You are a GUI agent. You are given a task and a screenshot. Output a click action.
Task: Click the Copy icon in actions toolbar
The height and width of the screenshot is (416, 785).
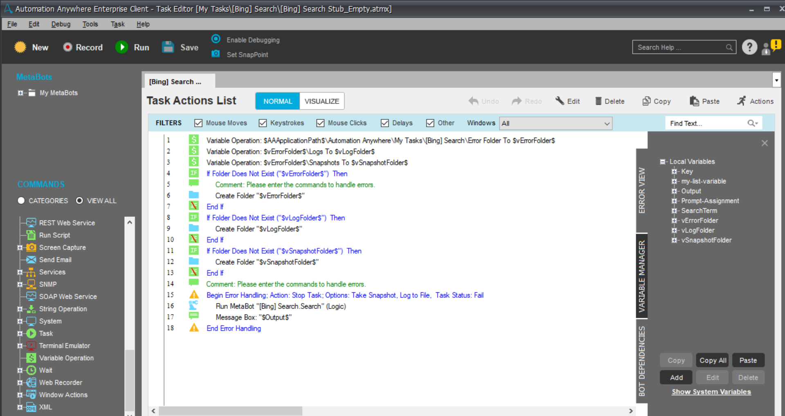(x=646, y=101)
